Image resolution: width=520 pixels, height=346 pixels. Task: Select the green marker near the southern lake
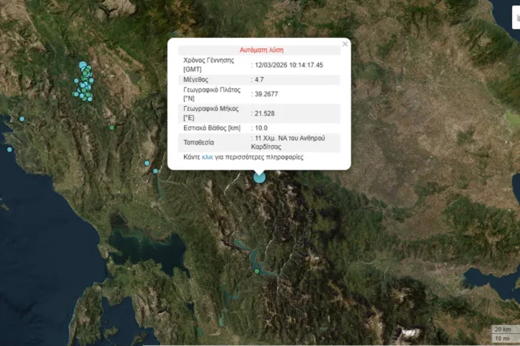coord(257,271)
